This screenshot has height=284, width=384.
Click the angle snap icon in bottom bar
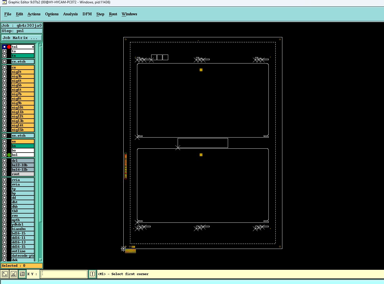13,274
